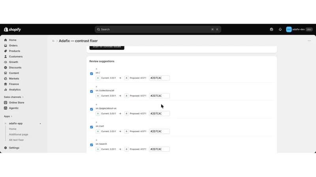316x177 pixels.
Task: Click the app breadcrumb icon
Action: point(53,41)
